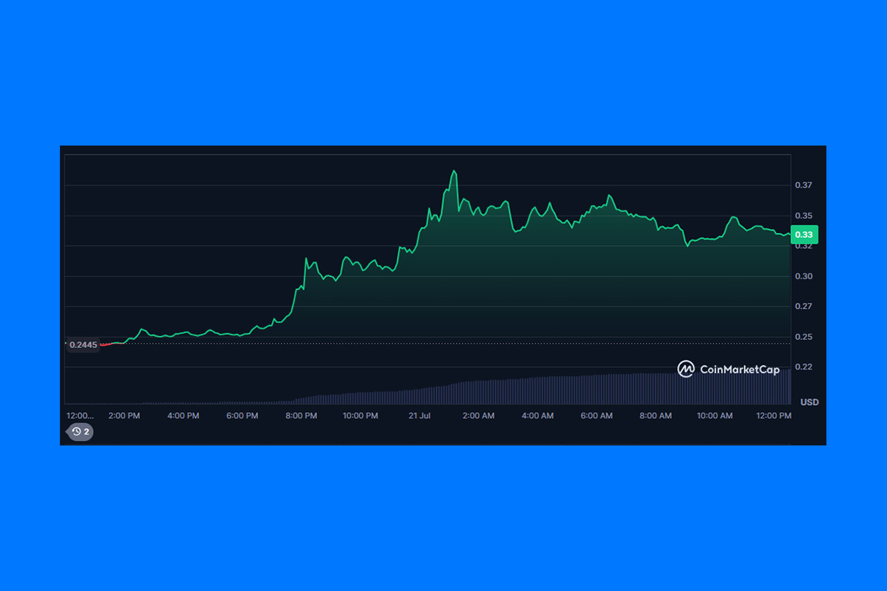The height and width of the screenshot is (591, 887).
Task: Click the 0.37 price axis label
Action: pos(803,185)
